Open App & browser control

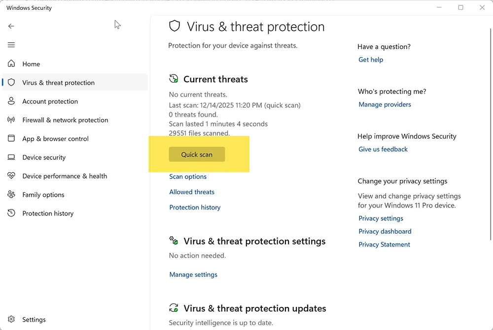click(55, 139)
